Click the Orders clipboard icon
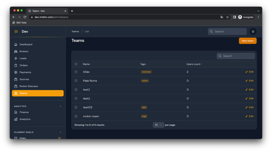Viewport: 272px width, 152px height. pyautogui.click(x=16, y=65)
